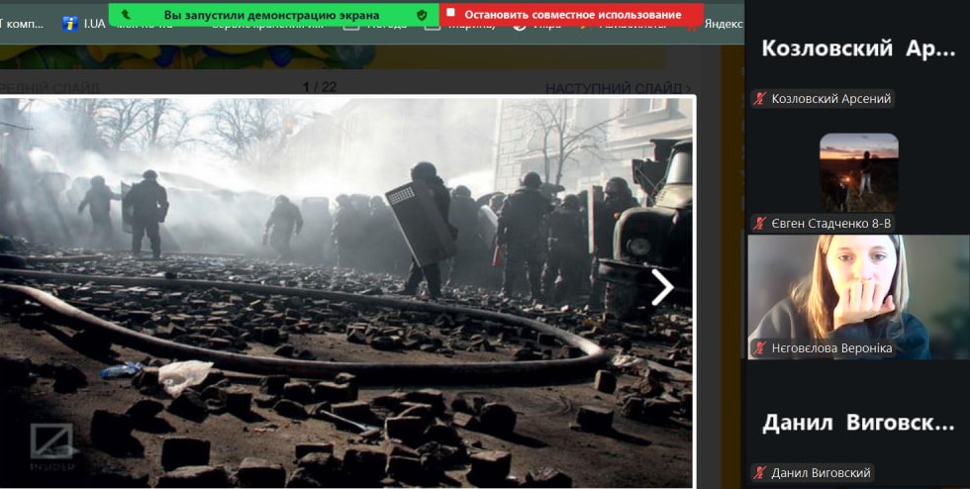Click the slide counter 1 / 22
Image resolution: width=970 pixels, height=489 pixels.
pos(320,87)
